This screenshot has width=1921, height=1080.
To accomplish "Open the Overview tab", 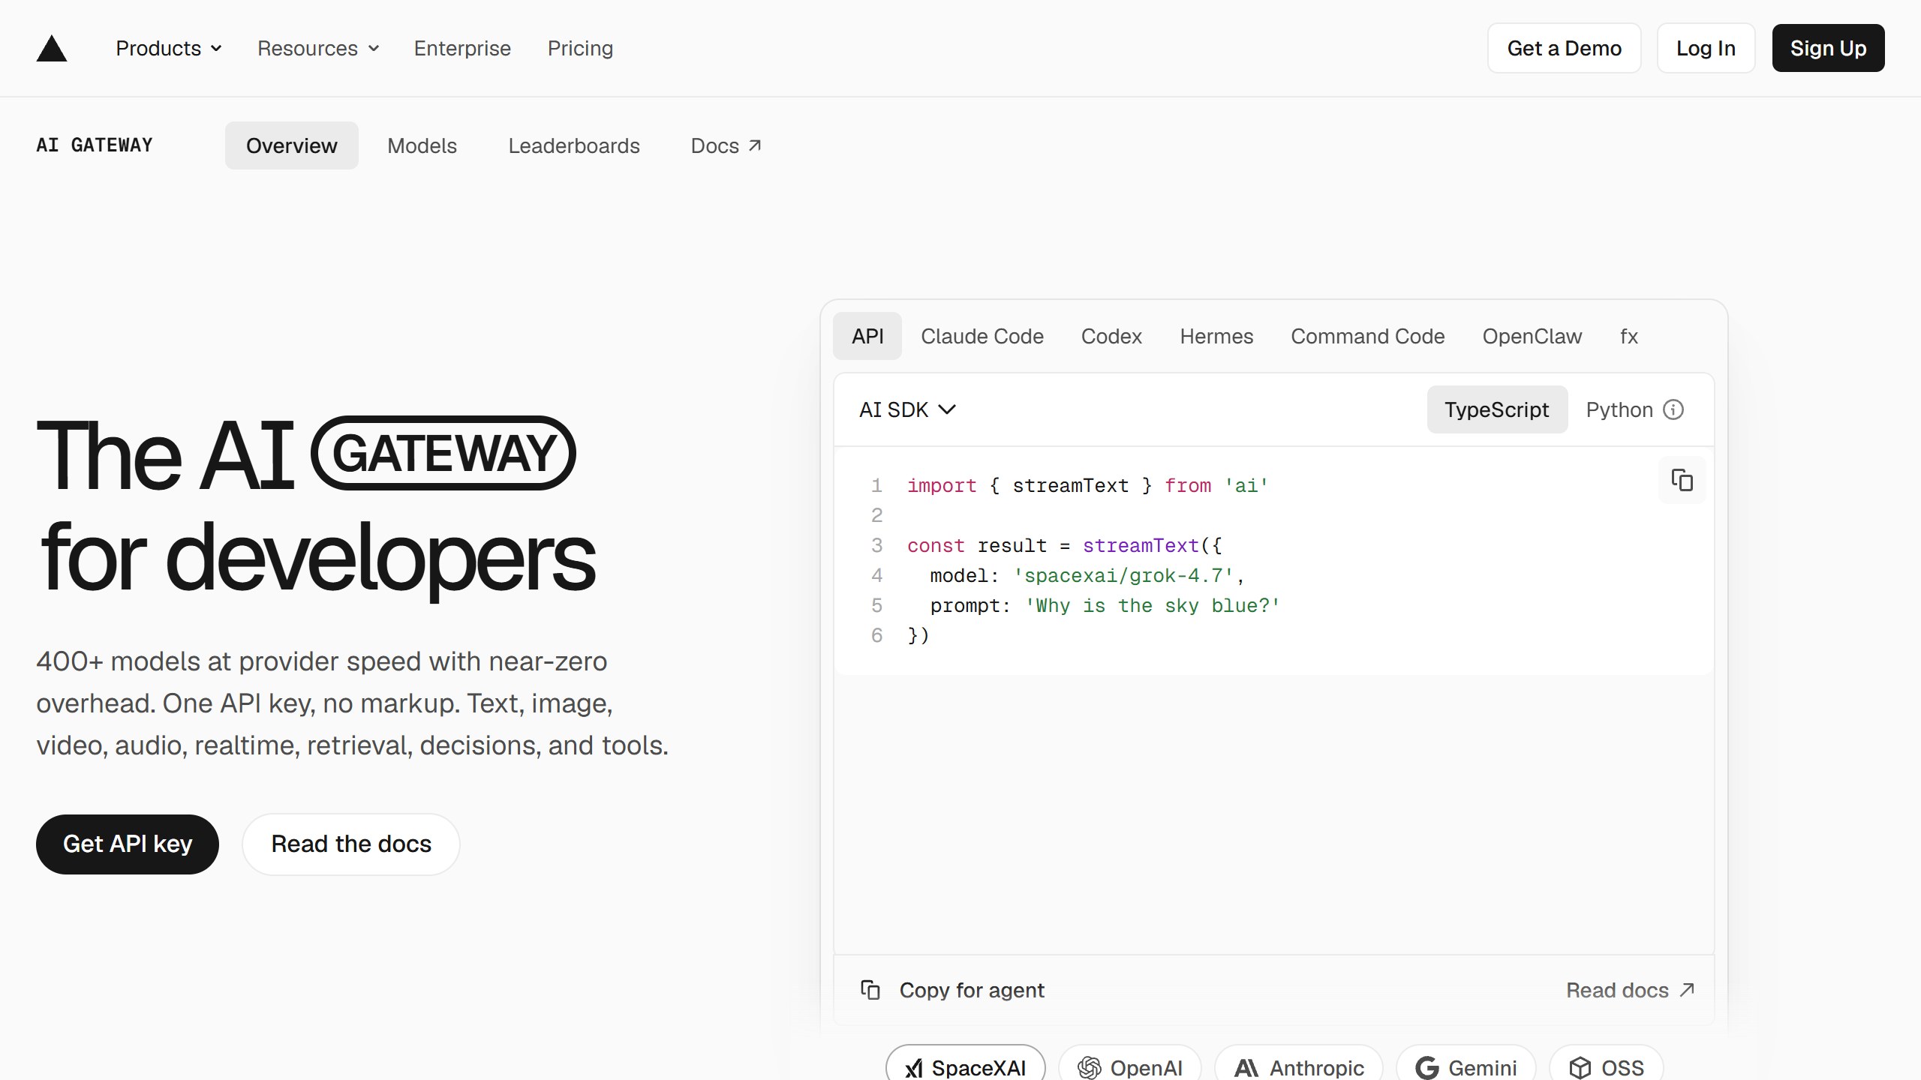I will [292, 145].
